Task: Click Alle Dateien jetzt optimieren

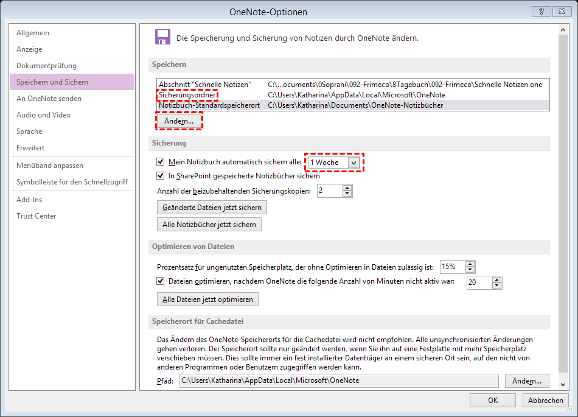Action: pyautogui.click(x=207, y=300)
